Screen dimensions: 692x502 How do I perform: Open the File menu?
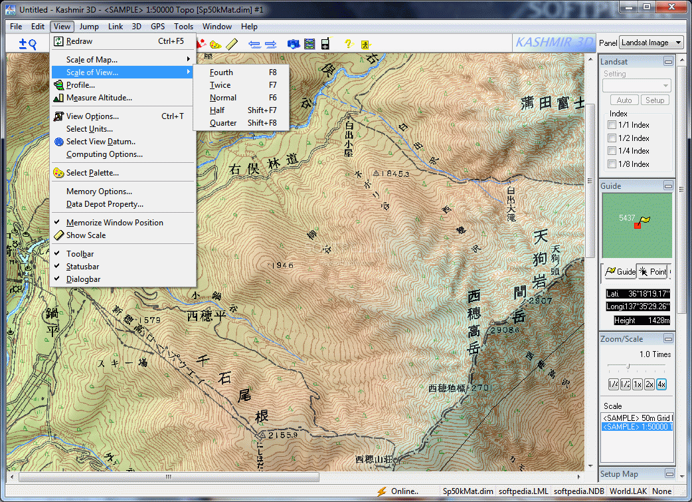tap(16, 27)
